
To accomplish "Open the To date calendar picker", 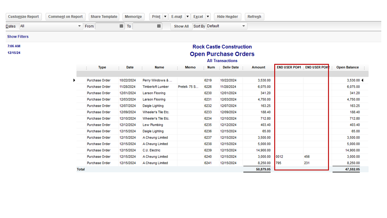I will [x=159, y=26].
